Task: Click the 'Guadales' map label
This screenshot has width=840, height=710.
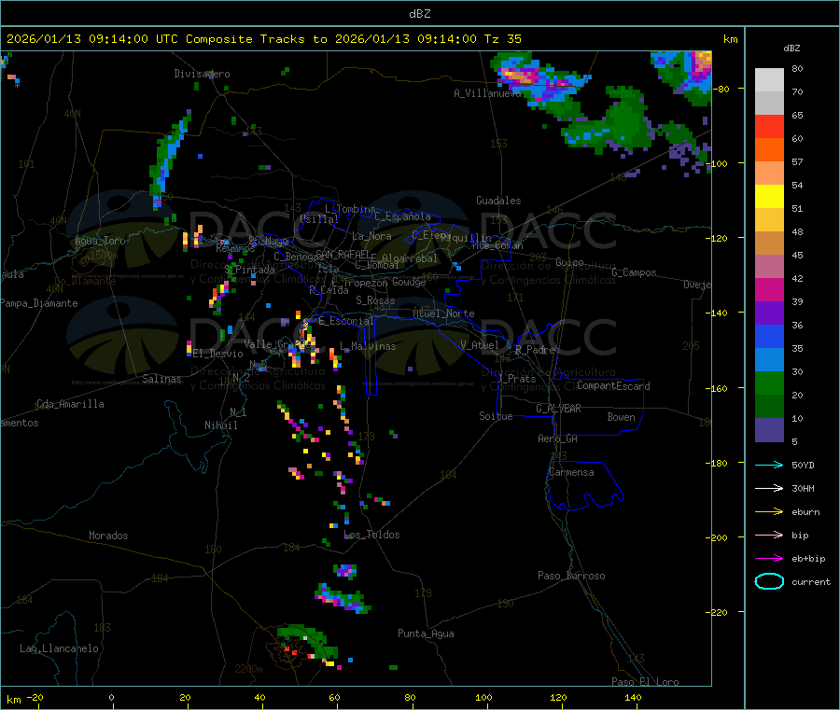Action: pyautogui.click(x=498, y=201)
